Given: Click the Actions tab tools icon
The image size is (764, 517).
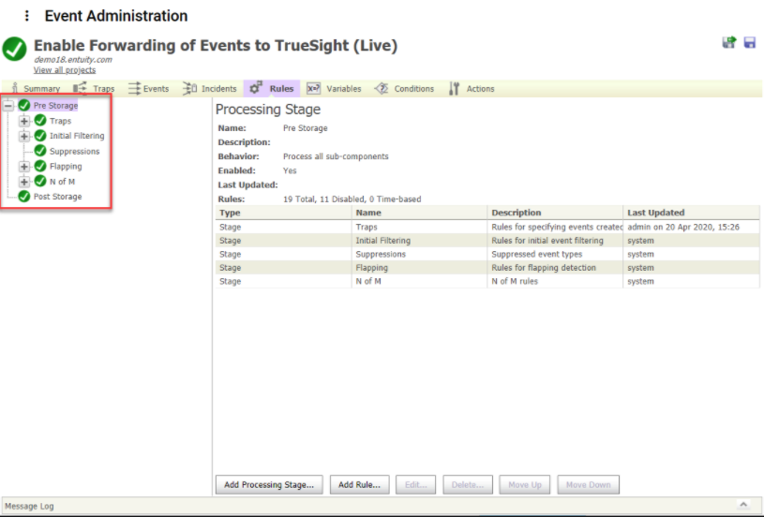Looking at the screenshot, I should pyautogui.click(x=455, y=89).
